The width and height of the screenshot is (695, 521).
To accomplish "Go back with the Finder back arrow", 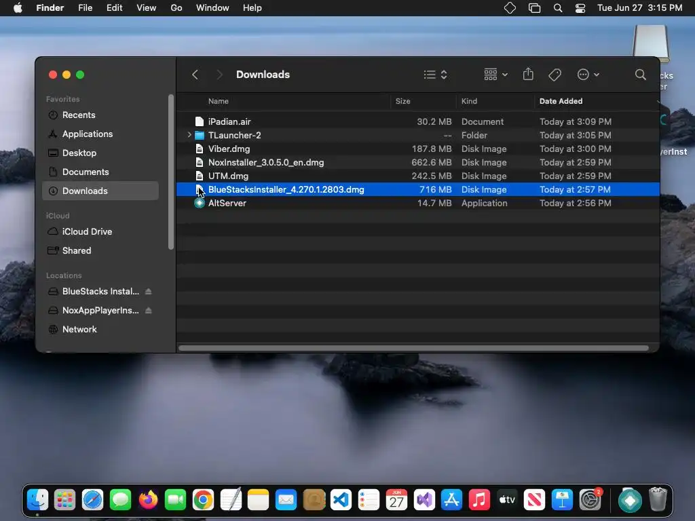I will click(x=195, y=75).
